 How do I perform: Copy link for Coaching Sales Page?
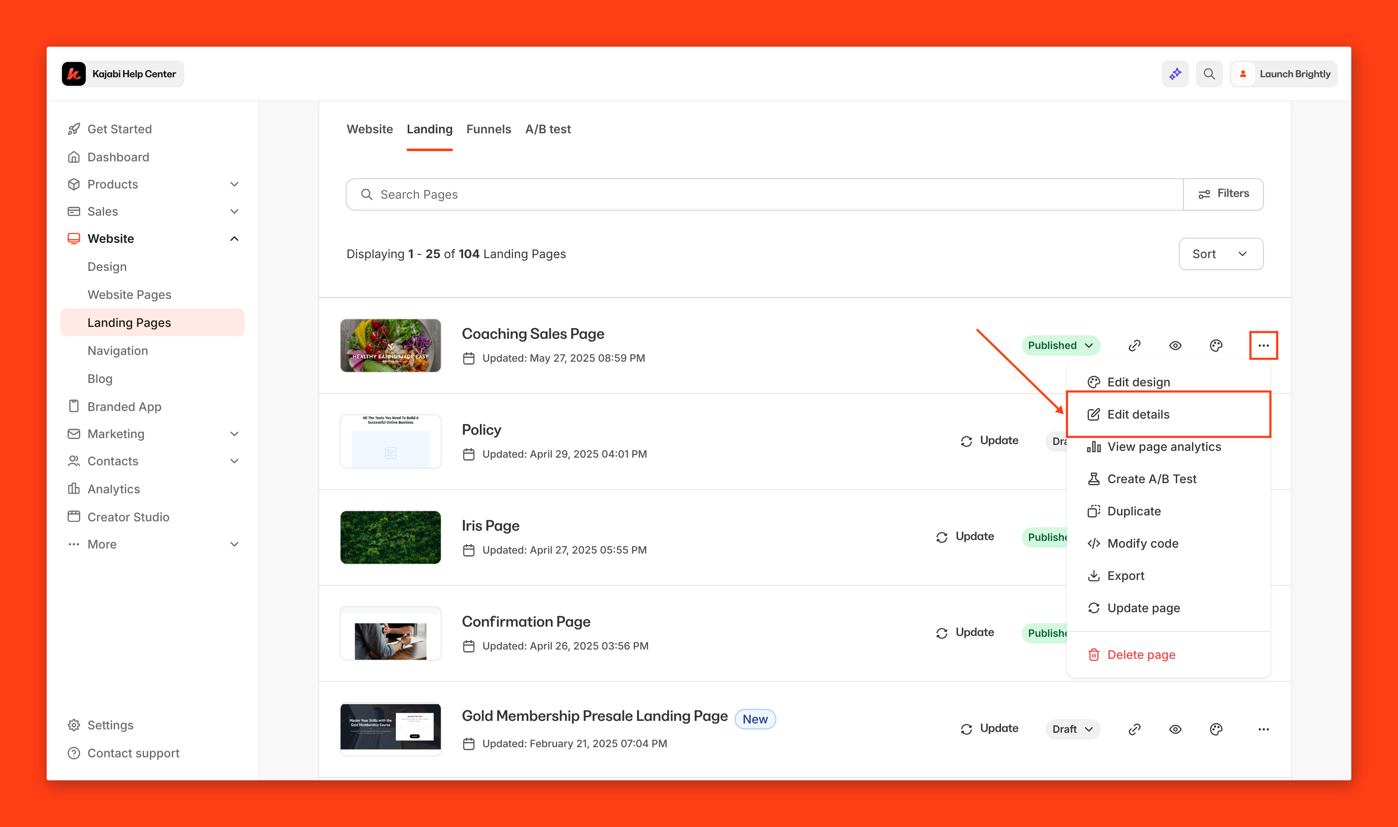[x=1134, y=346]
